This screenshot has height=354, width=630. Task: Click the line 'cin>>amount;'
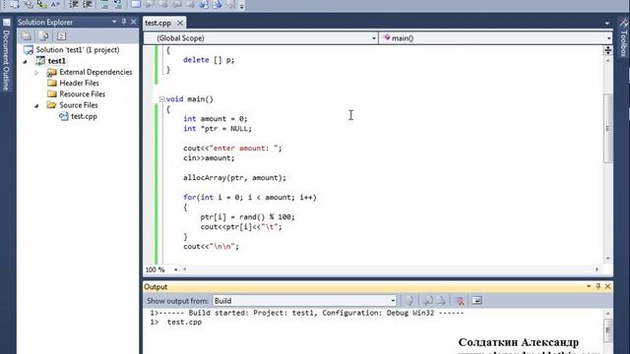pyautogui.click(x=209, y=158)
